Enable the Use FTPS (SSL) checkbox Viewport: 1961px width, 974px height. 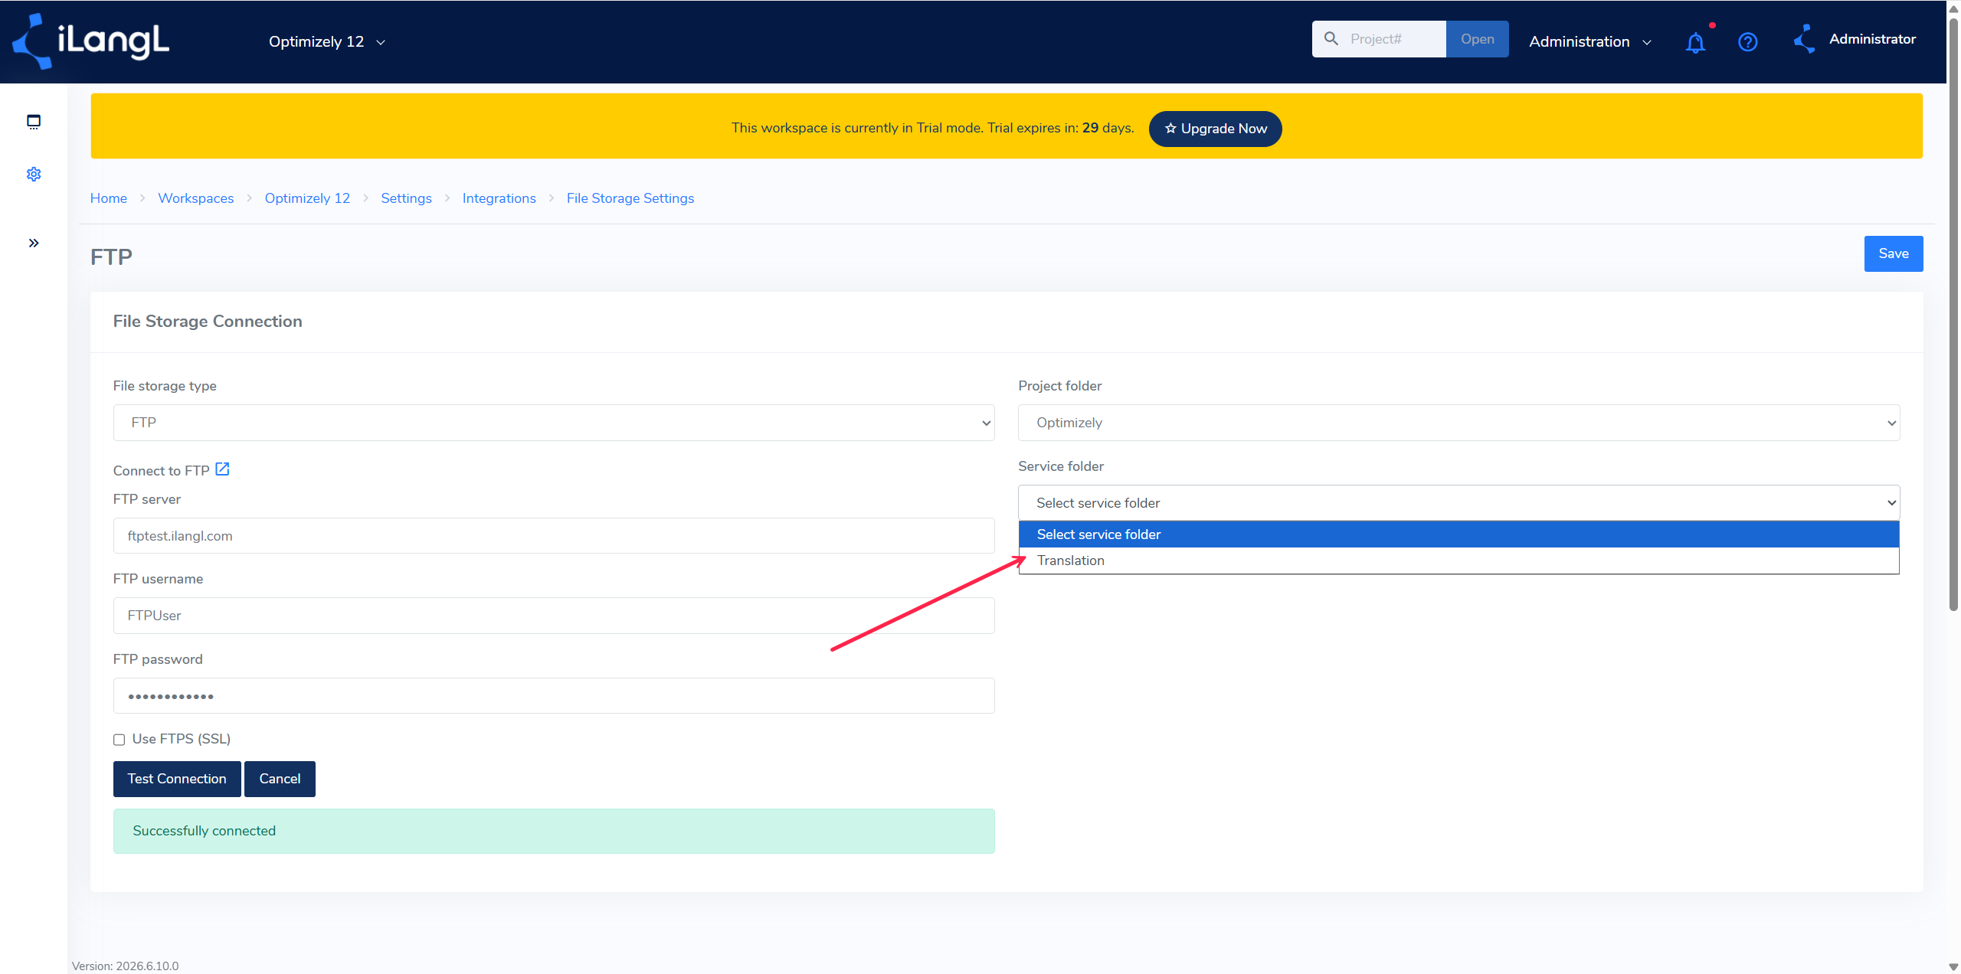[119, 740]
